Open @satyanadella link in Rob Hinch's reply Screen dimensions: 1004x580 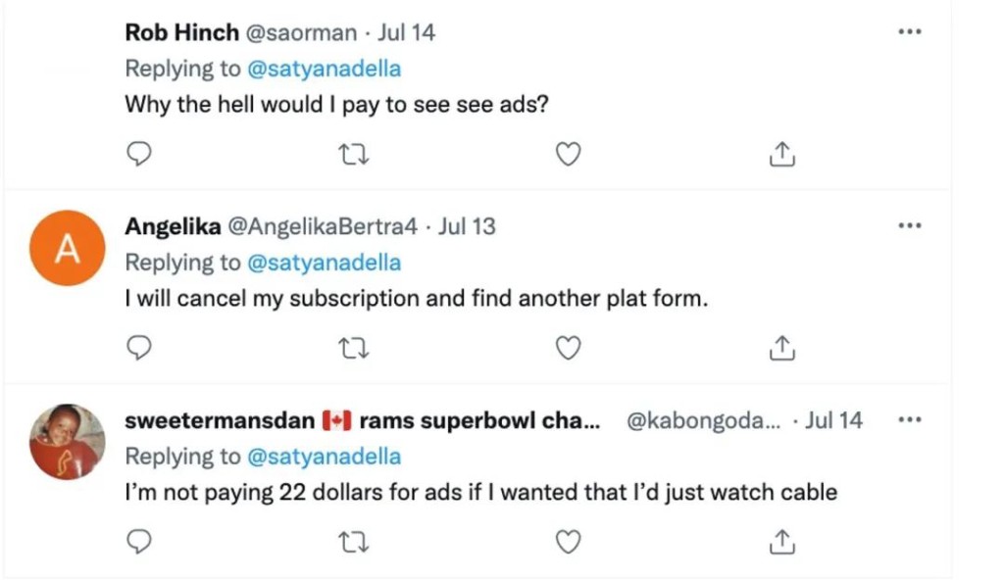point(324,69)
